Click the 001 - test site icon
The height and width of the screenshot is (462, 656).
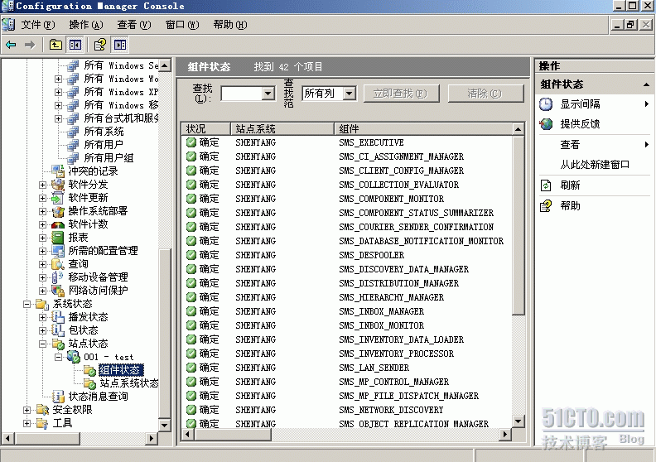74,357
